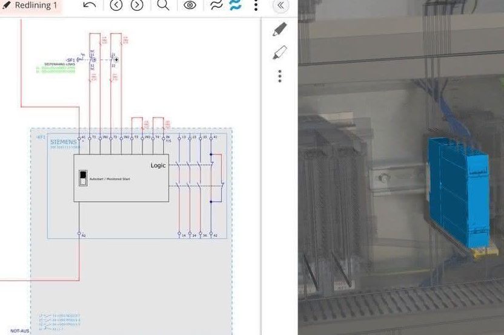
Task: Click the NOT-AUS label
Action: (x=20, y=331)
